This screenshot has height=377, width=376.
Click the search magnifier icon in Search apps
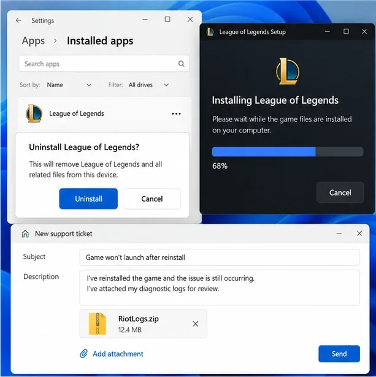point(181,64)
